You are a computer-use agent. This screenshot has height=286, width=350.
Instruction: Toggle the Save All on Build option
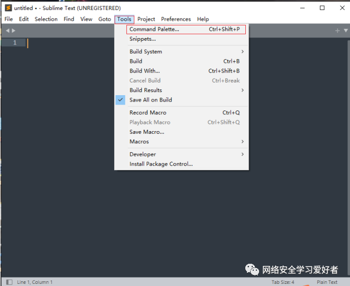pos(181,100)
